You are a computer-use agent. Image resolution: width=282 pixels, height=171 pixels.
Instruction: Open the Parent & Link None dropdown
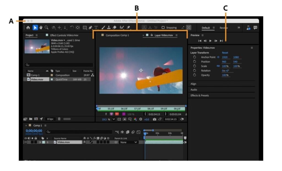click(128, 142)
